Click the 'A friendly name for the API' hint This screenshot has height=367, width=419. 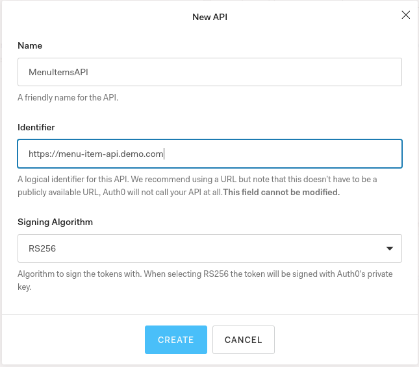68,98
